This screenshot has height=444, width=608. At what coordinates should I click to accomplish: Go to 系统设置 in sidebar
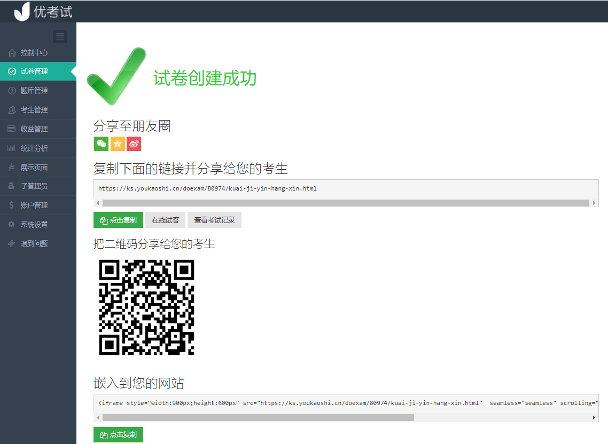point(38,224)
